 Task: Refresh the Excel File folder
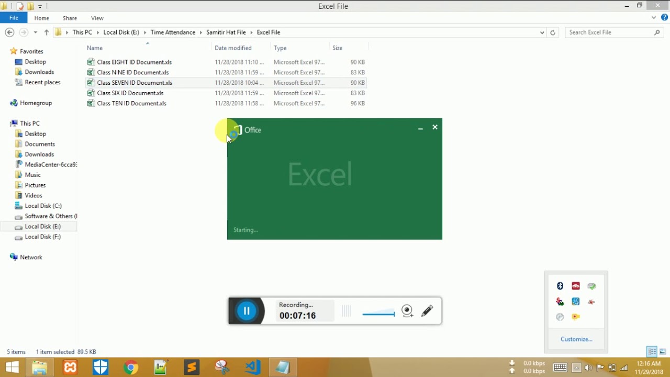click(x=553, y=32)
